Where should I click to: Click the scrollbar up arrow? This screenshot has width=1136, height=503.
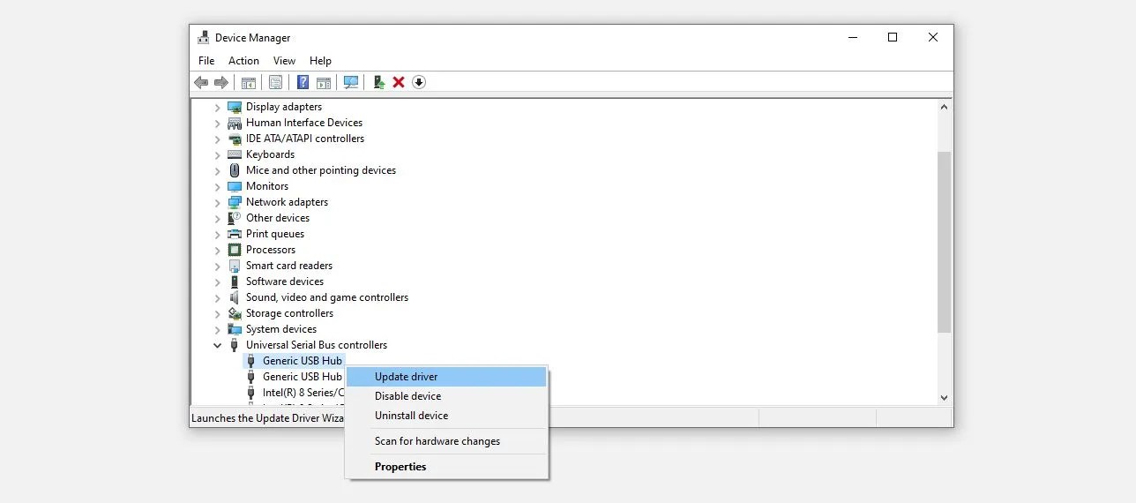pos(945,107)
